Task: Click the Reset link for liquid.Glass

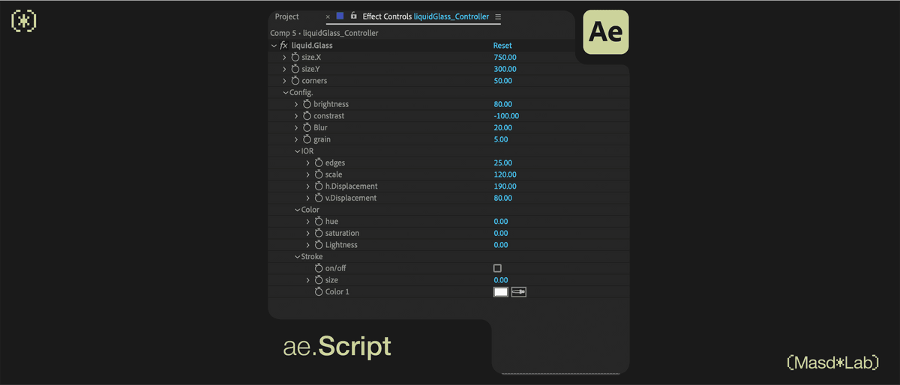Action: (502, 46)
